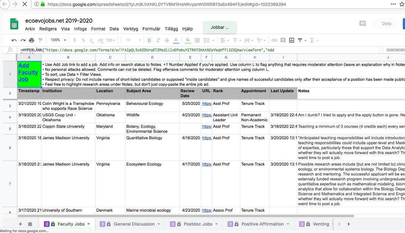
Task: Click increase decimal places icon
Action: [100, 40]
